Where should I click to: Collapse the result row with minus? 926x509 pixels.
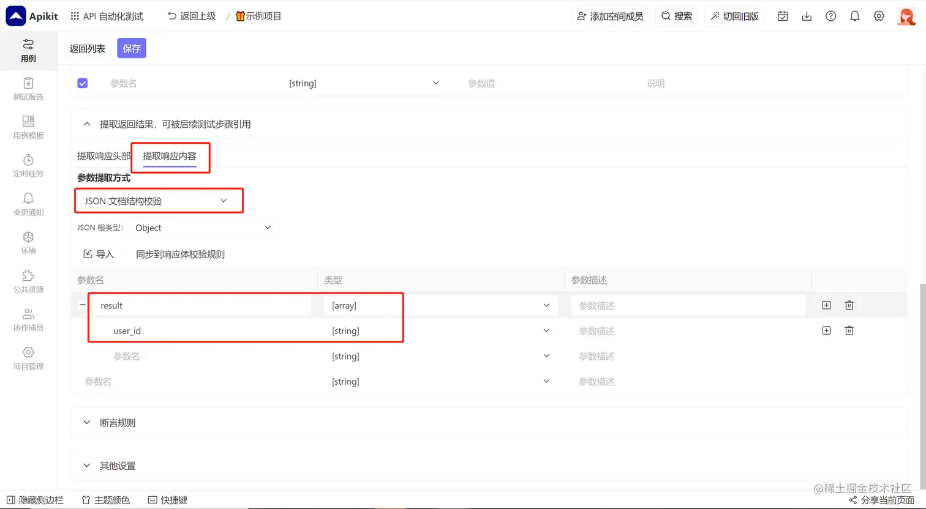coord(83,305)
